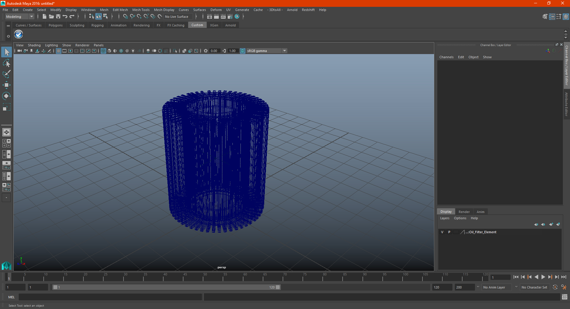Switch to the Sculpting shelf tab
The height and width of the screenshot is (309, 570).
(x=77, y=25)
